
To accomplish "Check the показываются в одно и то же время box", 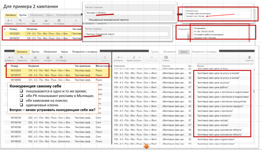I will click(21, 91).
